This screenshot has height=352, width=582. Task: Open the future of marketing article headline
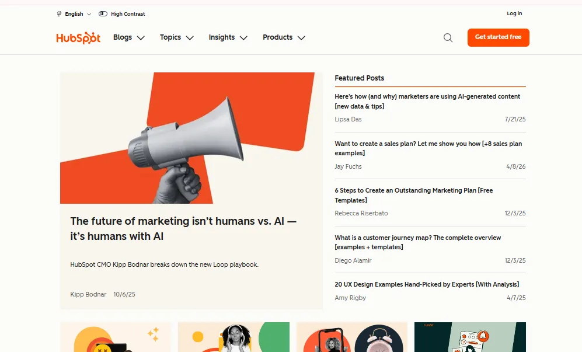point(183,229)
